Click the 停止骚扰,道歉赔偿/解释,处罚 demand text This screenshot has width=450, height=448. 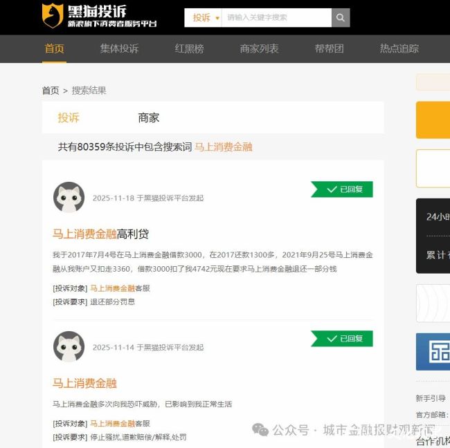tap(138, 437)
